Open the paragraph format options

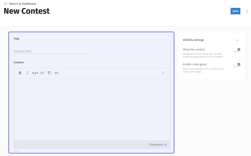tap(49, 73)
